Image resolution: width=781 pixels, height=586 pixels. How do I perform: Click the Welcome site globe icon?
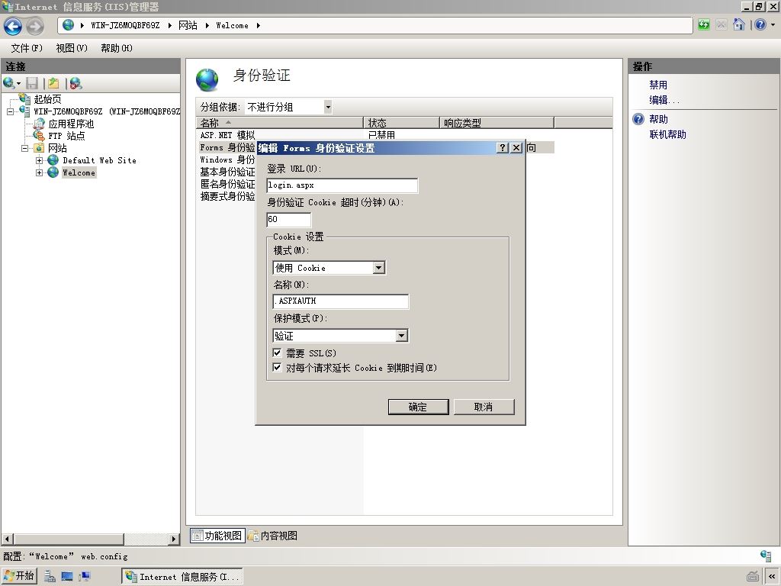click(53, 172)
